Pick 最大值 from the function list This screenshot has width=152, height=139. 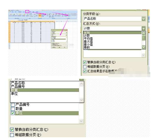click(x=88, y=41)
